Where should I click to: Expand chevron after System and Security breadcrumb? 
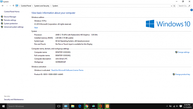click(51, 6)
